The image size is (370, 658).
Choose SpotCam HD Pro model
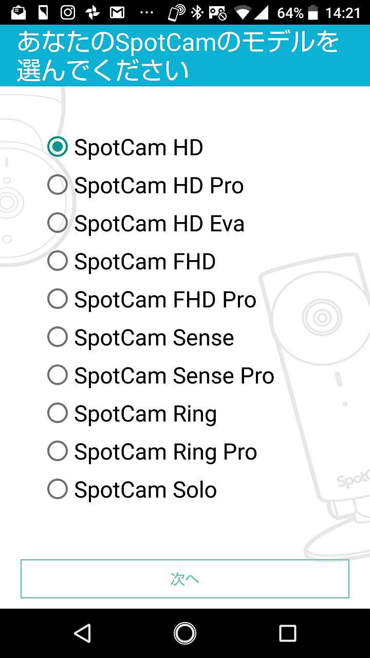(x=58, y=185)
